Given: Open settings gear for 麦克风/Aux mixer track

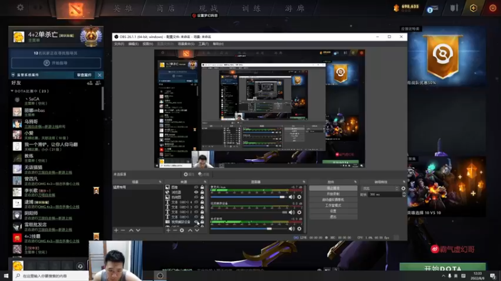Looking at the screenshot, I should [x=299, y=197].
